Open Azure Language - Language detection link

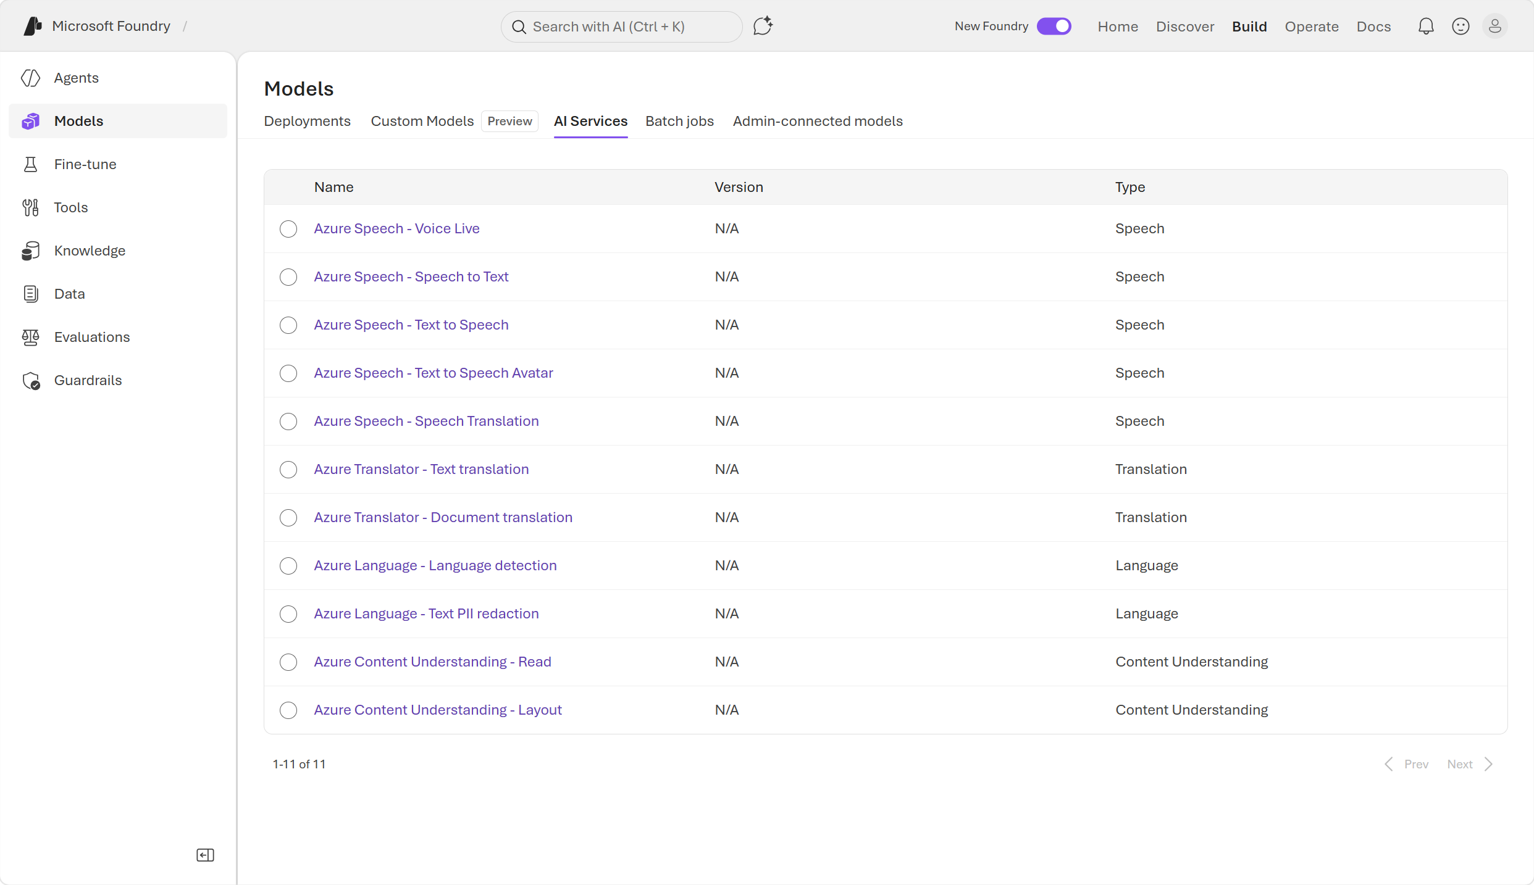click(x=435, y=565)
